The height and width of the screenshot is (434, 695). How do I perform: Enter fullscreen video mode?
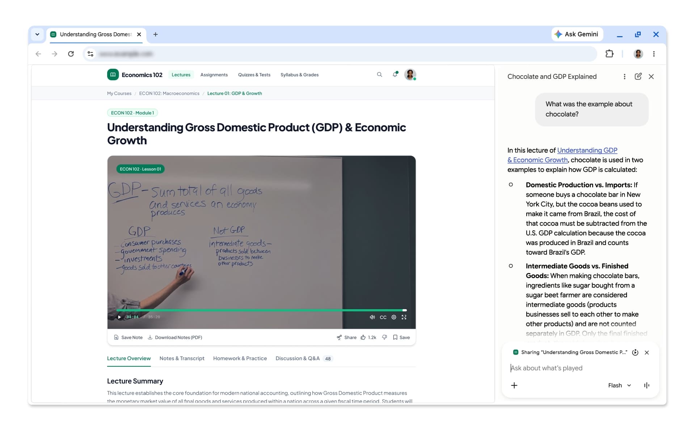[x=404, y=317]
